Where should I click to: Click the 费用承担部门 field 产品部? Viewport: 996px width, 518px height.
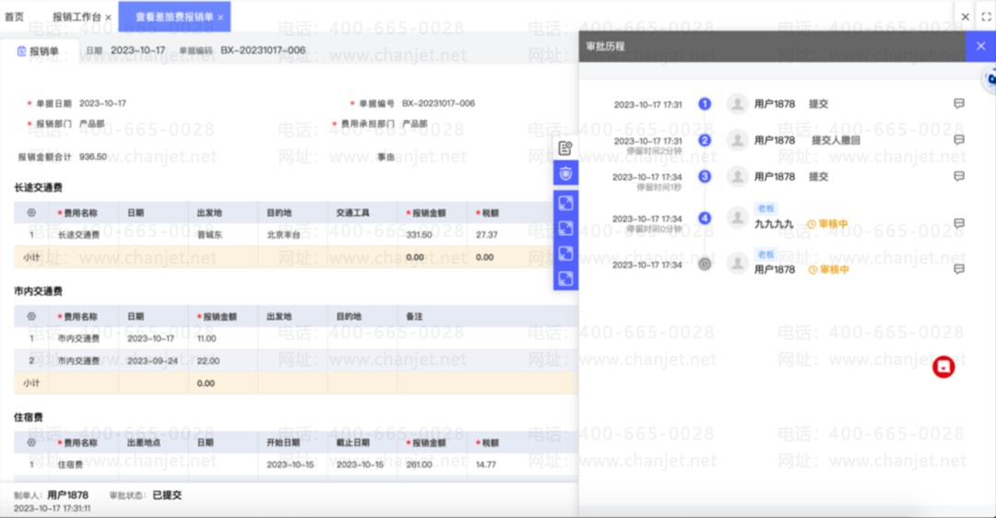click(x=414, y=124)
